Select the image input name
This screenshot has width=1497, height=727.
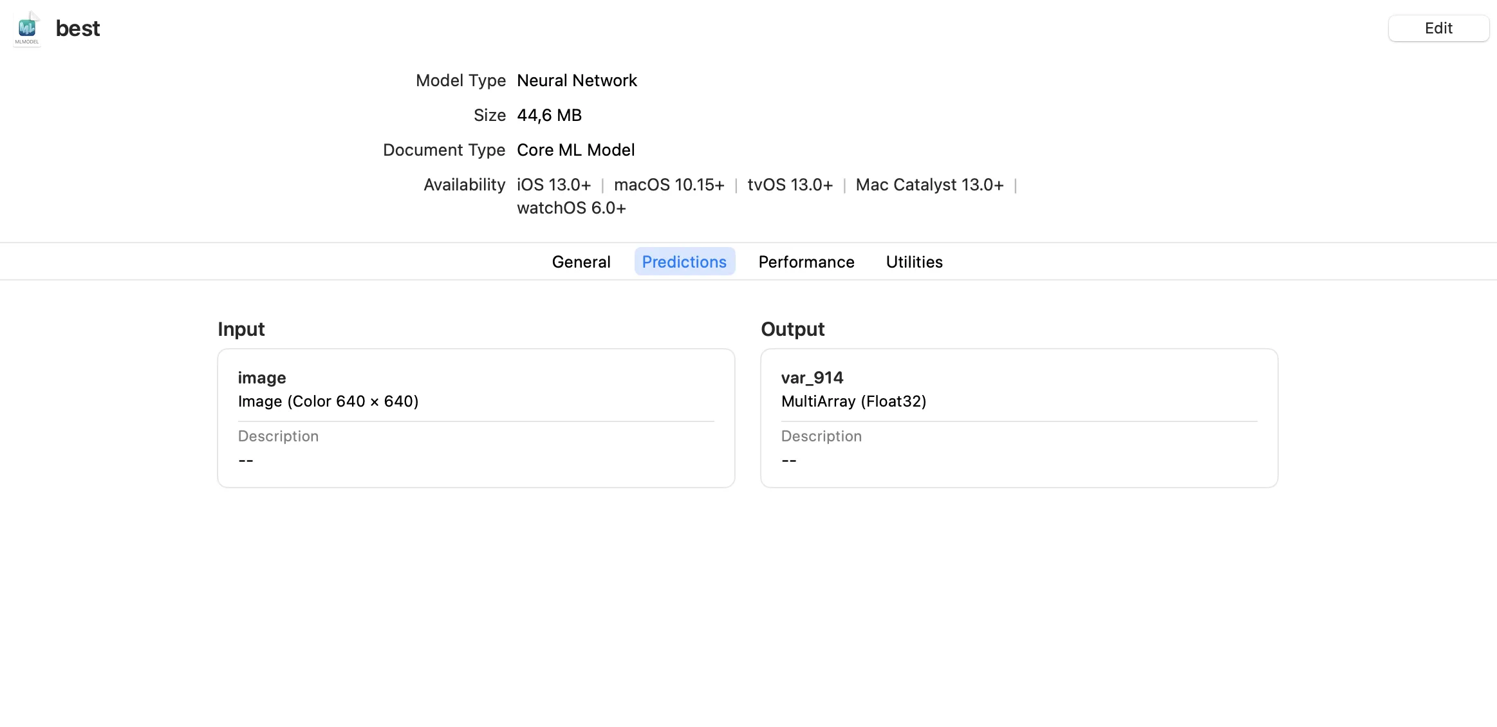[x=262, y=378]
